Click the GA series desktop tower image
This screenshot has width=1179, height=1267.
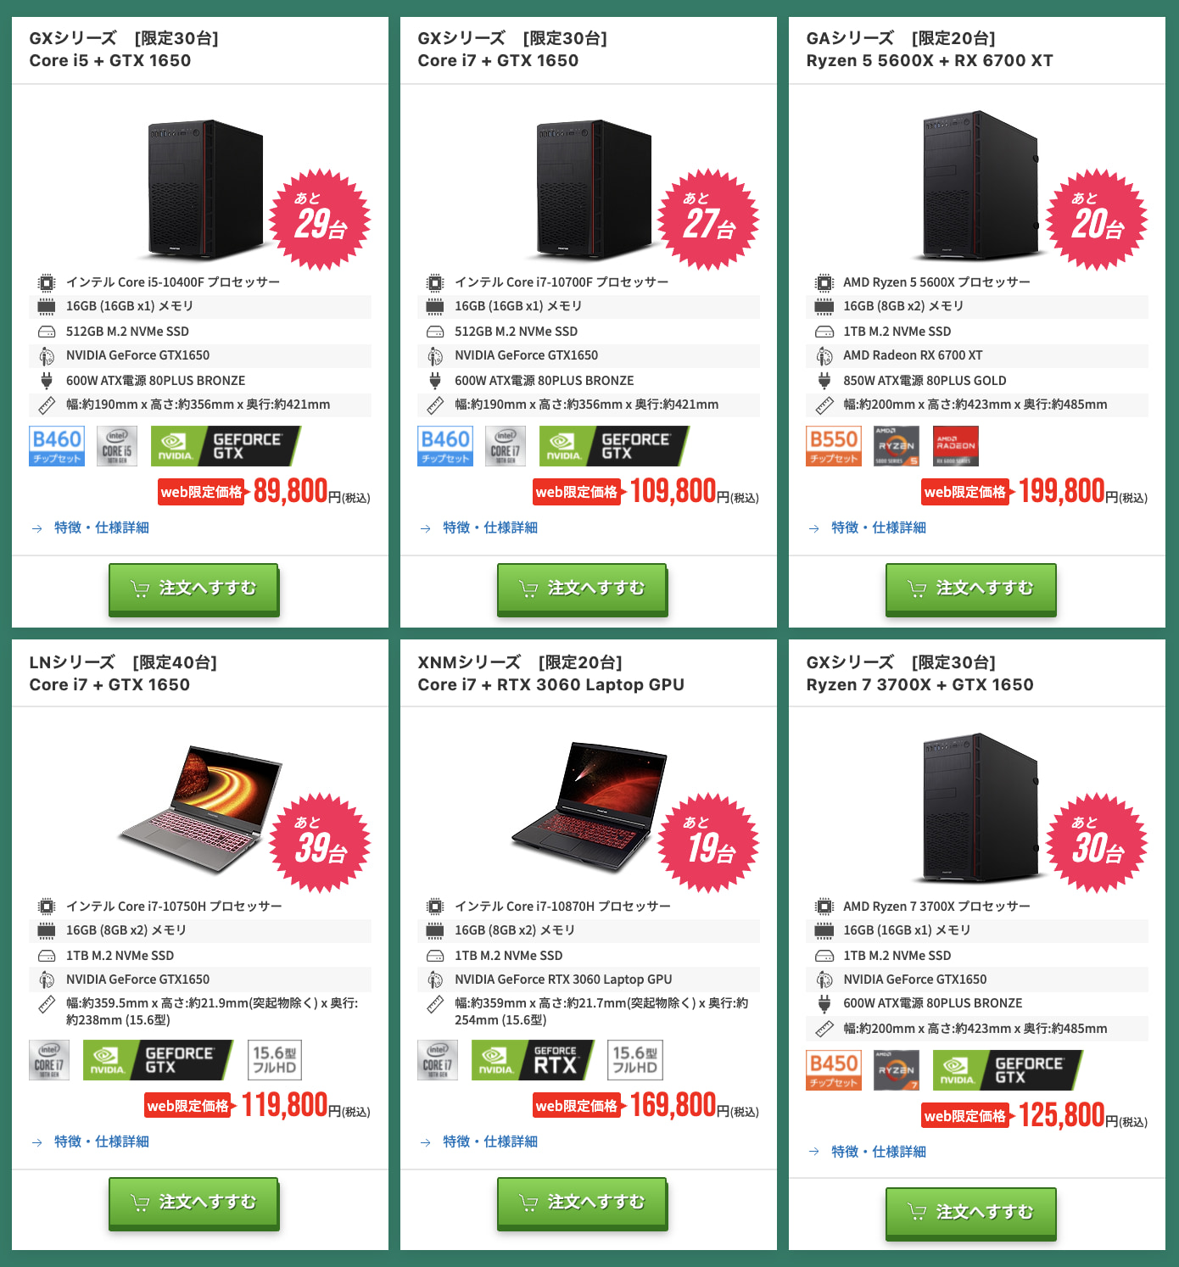pos(980,185)
